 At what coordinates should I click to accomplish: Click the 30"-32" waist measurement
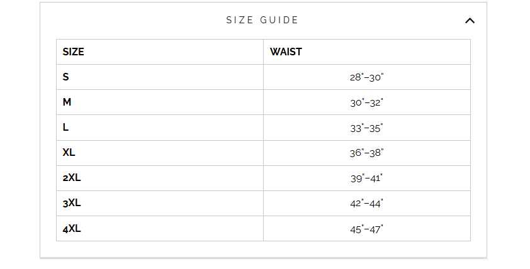coord(366,102)
